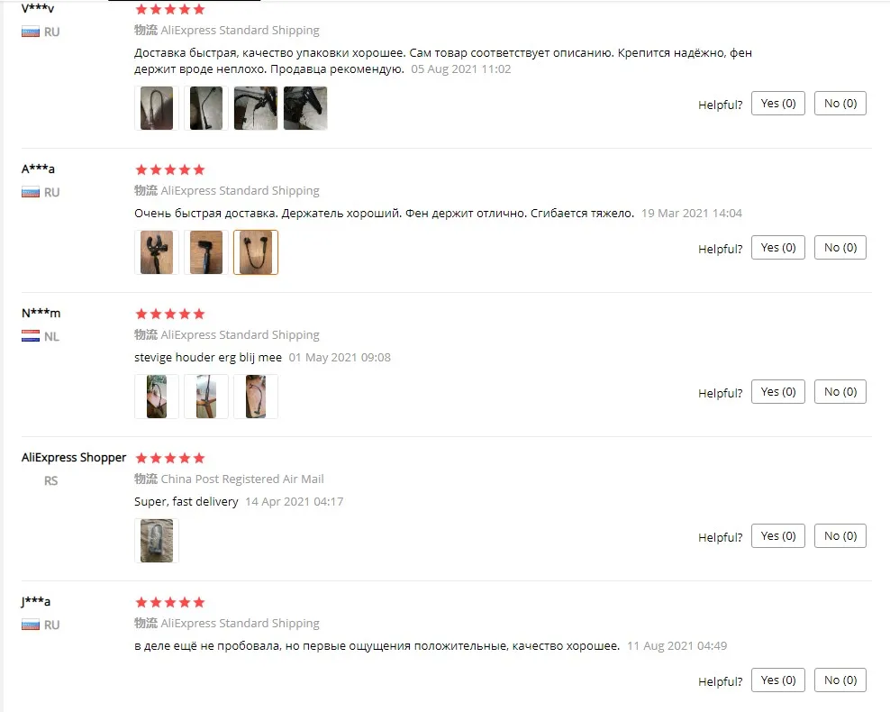This screenshot has width=890, height=712.
Task: Click No (0) on J***a's review
Action: click(x=840, y=680)
